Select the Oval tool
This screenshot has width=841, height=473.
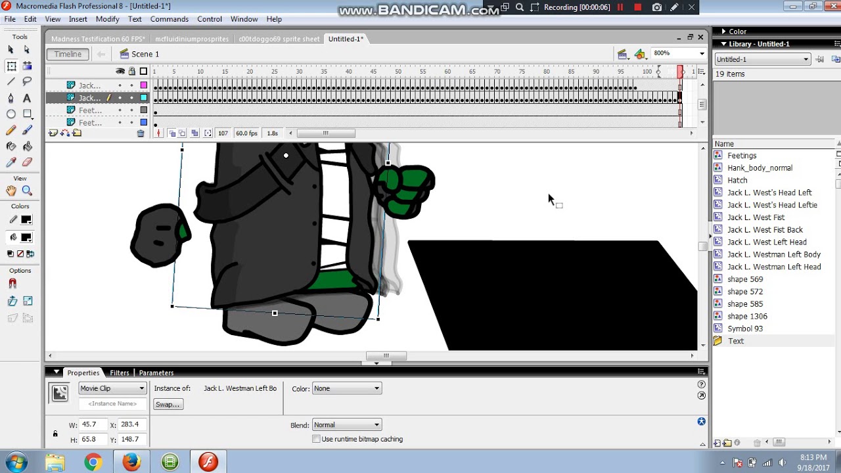point(11,114)
